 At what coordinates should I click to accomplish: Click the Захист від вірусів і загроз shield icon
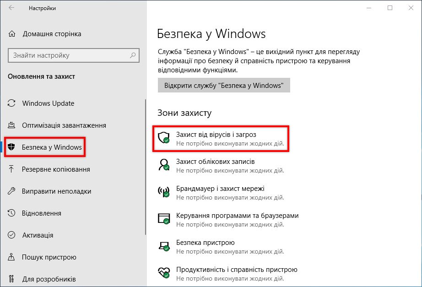163,139
